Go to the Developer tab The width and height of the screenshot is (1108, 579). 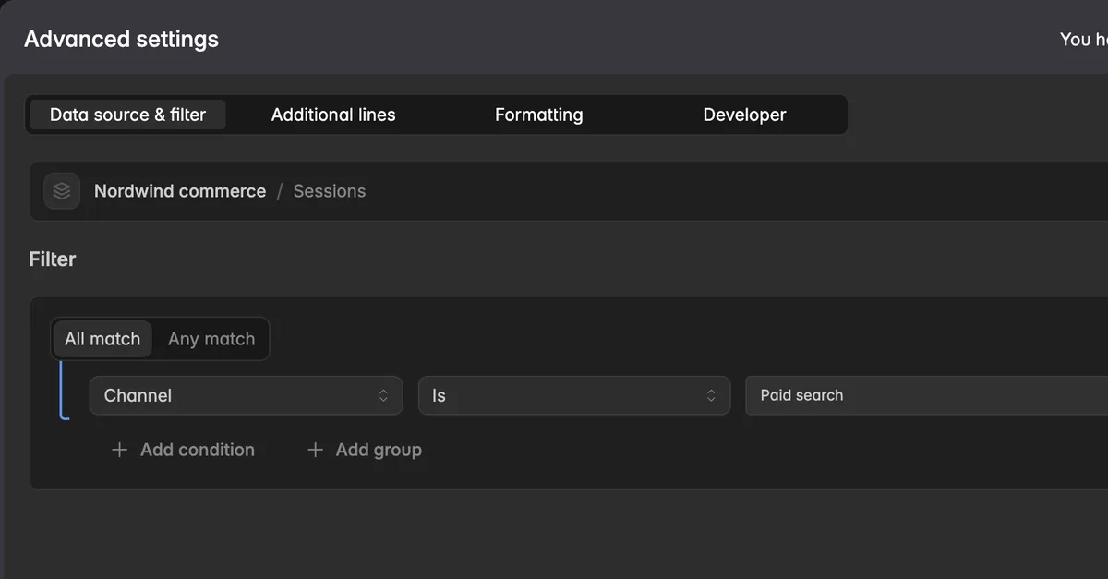point(744,115)
